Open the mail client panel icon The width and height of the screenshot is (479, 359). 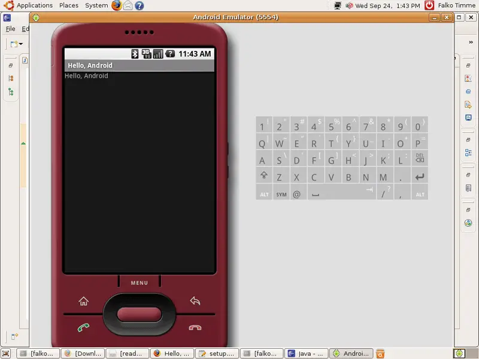(x=128, y=5)
